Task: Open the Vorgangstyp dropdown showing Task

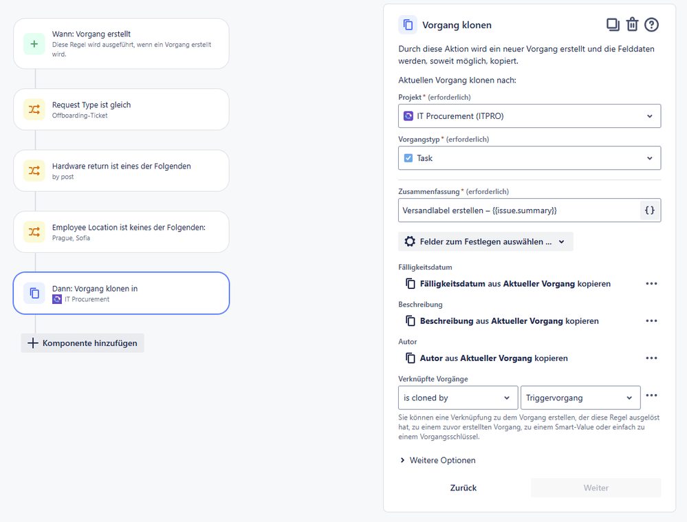Action: [529, 158]
